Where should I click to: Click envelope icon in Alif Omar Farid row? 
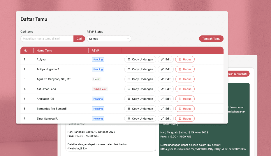coord(129,89)
